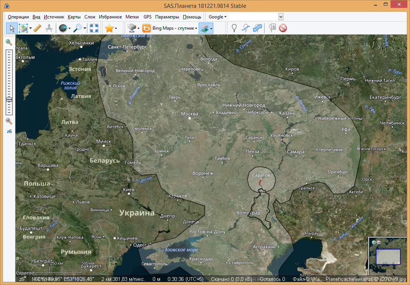This screenshot has width=410, height=285.
Task: Open the Google search provider dropdown
Action: 217,17
